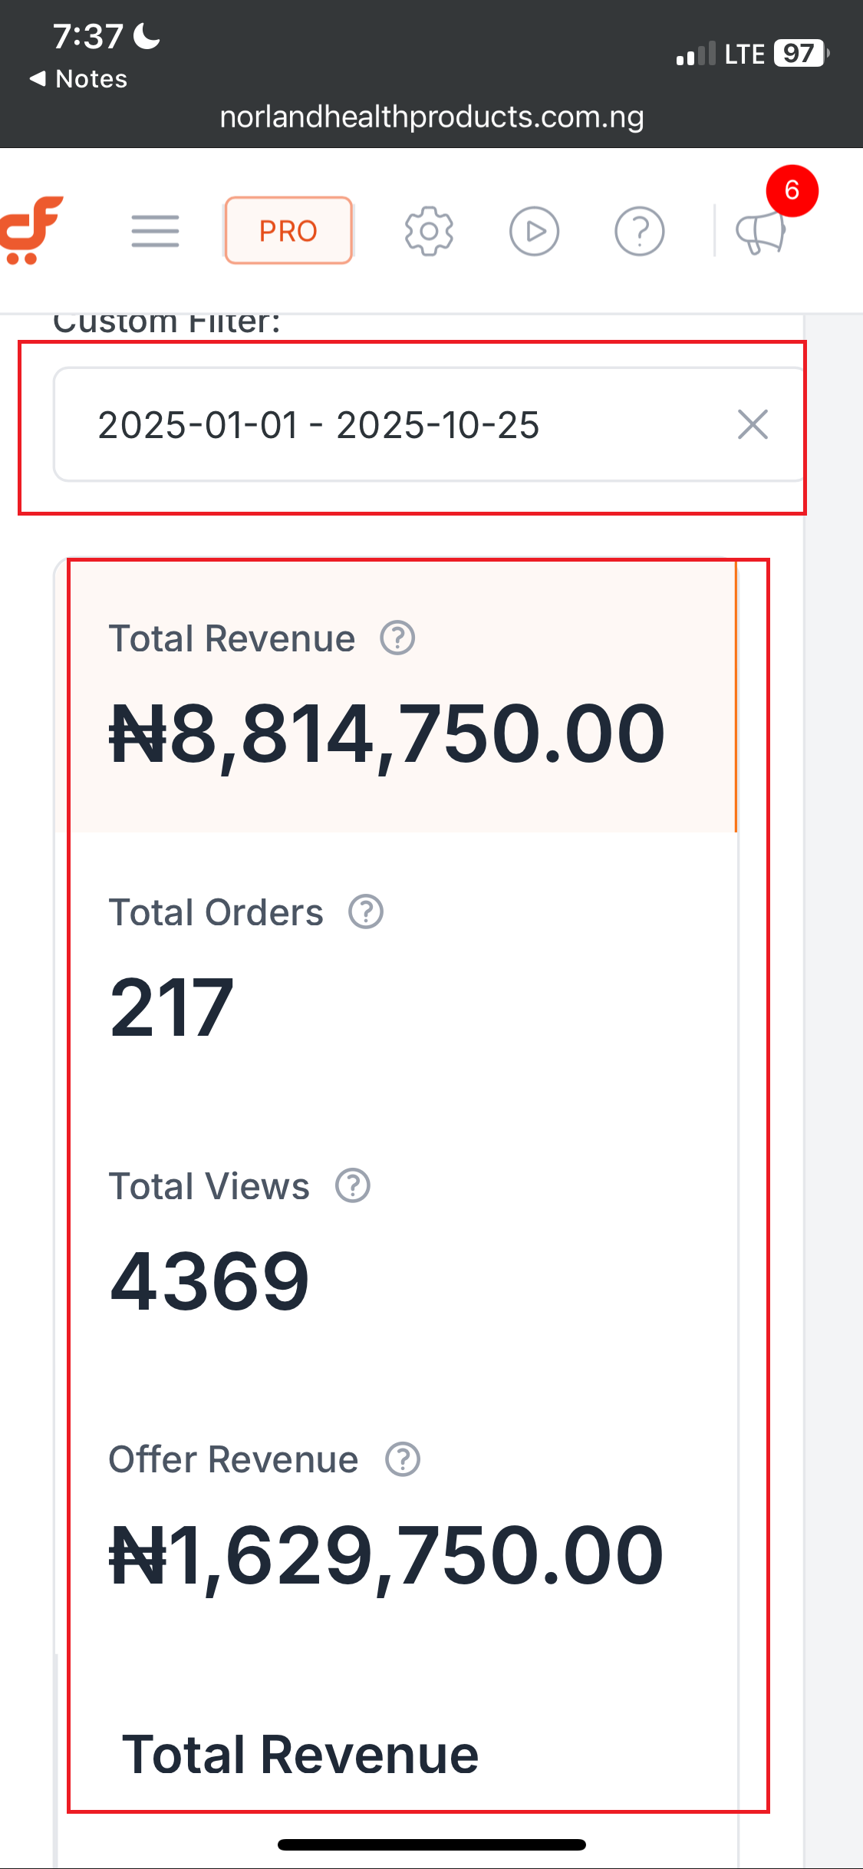Go back to Notes app
863x1869 pixels.
(79, 79)
